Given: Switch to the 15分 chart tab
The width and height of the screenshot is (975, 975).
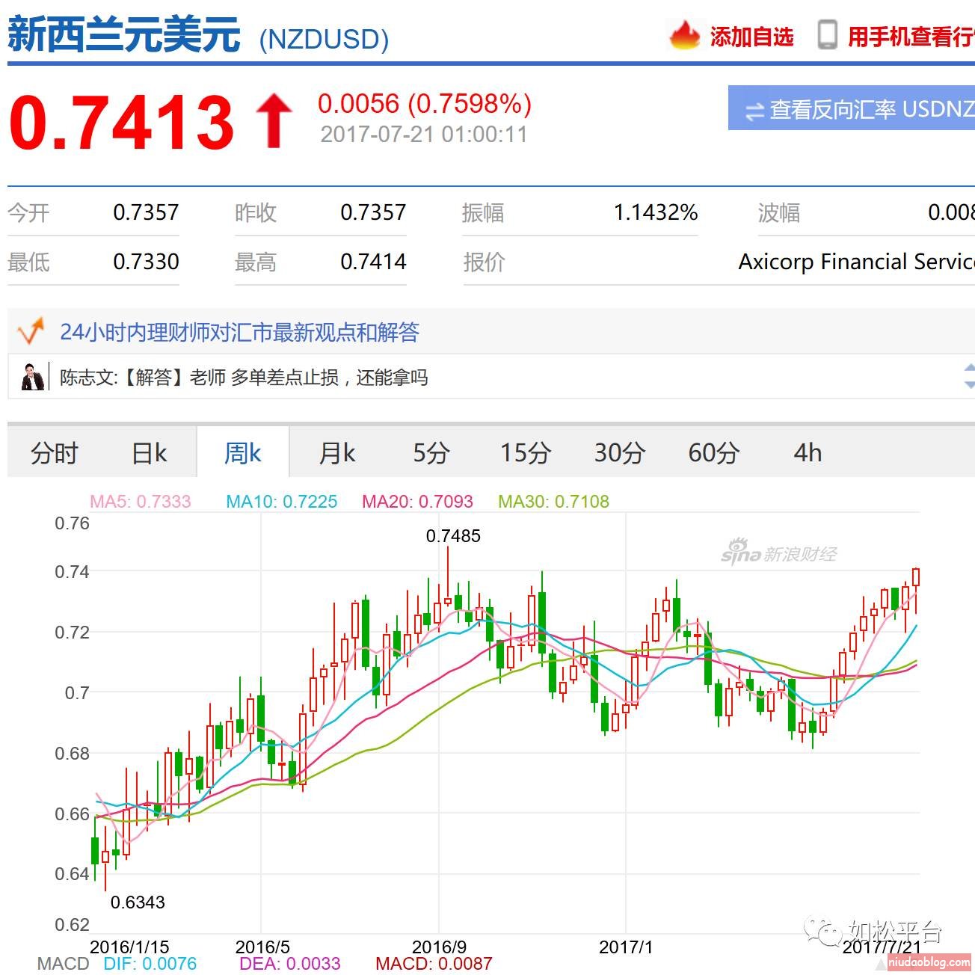Looking at the screenshot, I should pyautogui.click(x=526, y=453).
